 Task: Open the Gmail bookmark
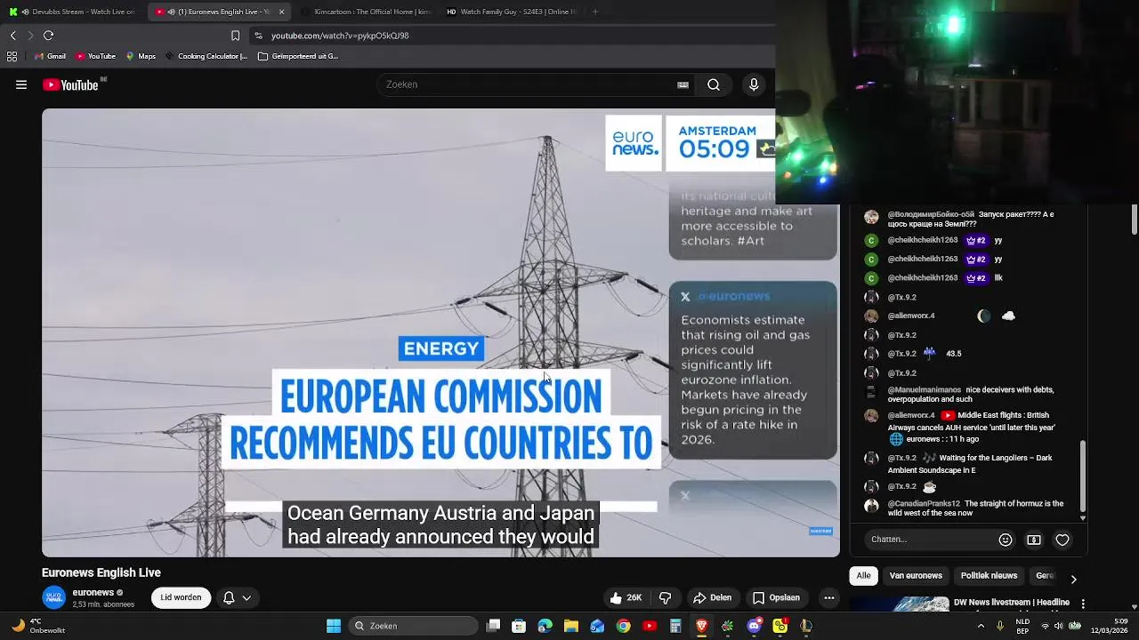click(50, 56)
